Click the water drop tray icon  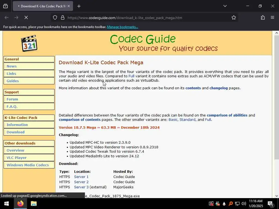click(x=224, y=204)
